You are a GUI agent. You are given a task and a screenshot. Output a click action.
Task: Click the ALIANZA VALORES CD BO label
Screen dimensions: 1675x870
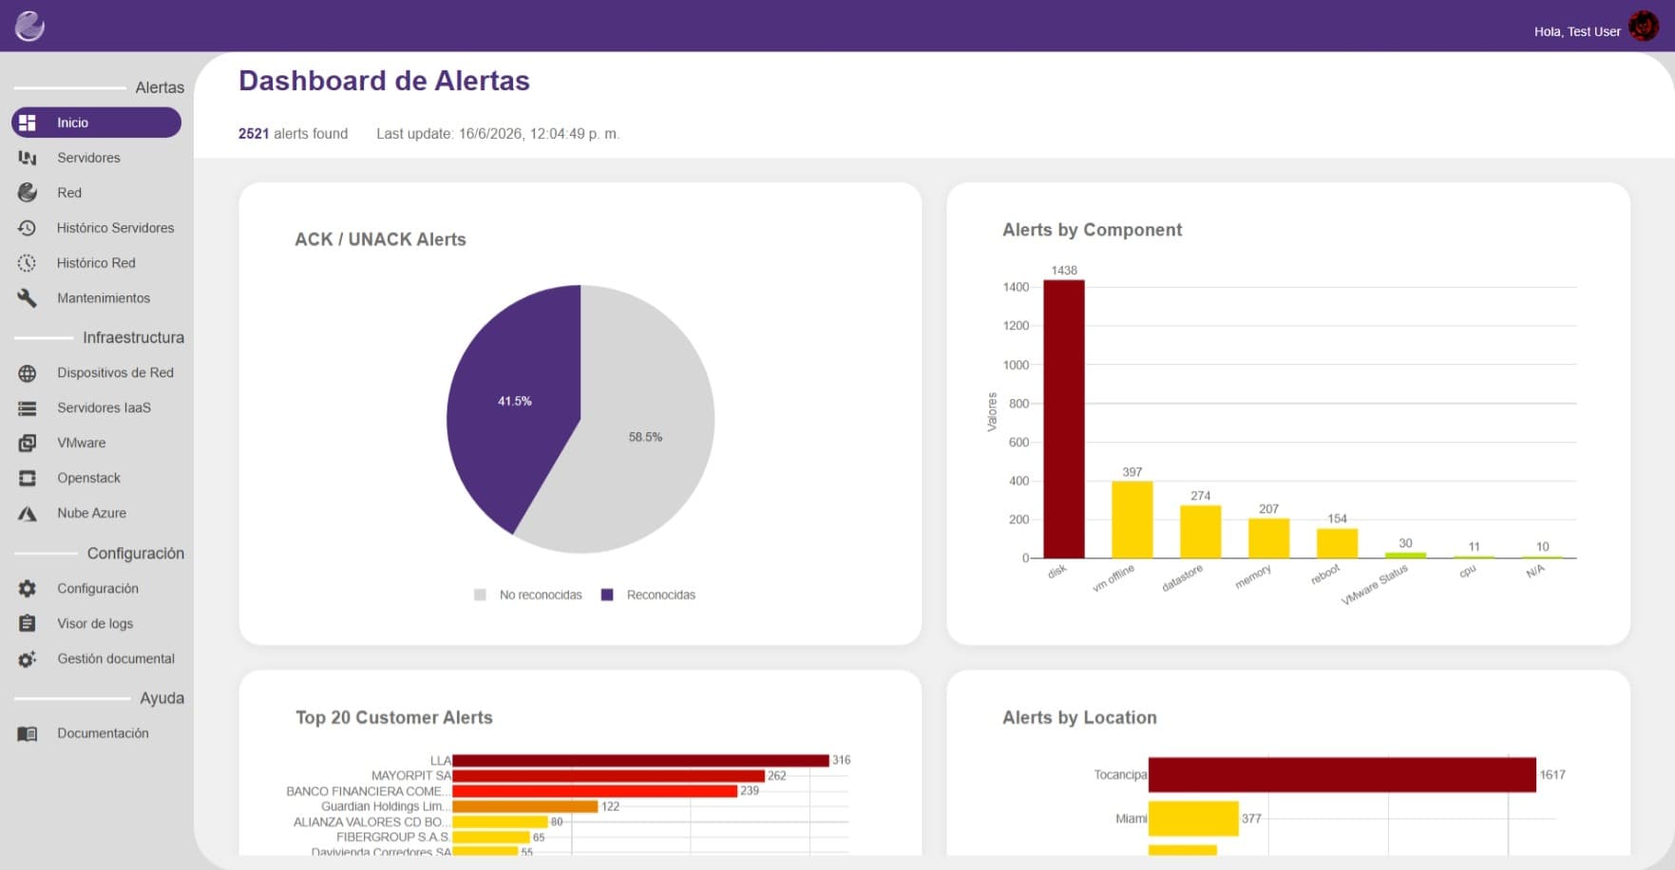click(371, 823)
